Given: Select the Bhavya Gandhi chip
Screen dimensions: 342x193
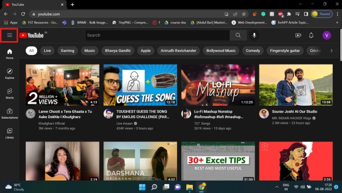Looking at the screenshot, I should click(118, 50).
